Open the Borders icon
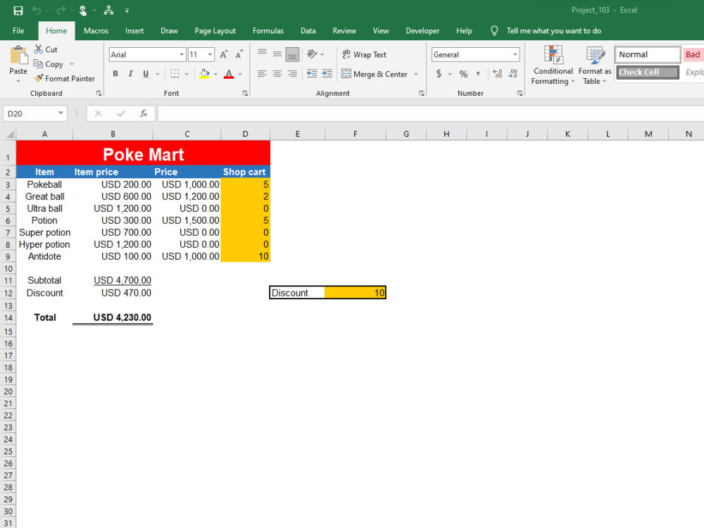This screenshot has height=528, width=704. pyautogui.click(x=175, y=74)
